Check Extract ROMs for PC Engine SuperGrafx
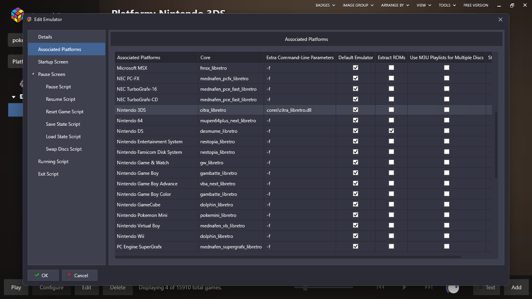 click(x=391, y=246)
